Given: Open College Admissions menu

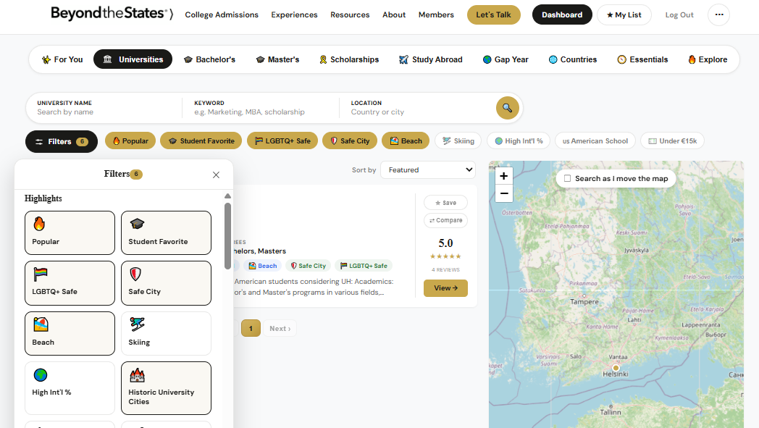Looking at the screenshot, I should [x=222, y=15].
